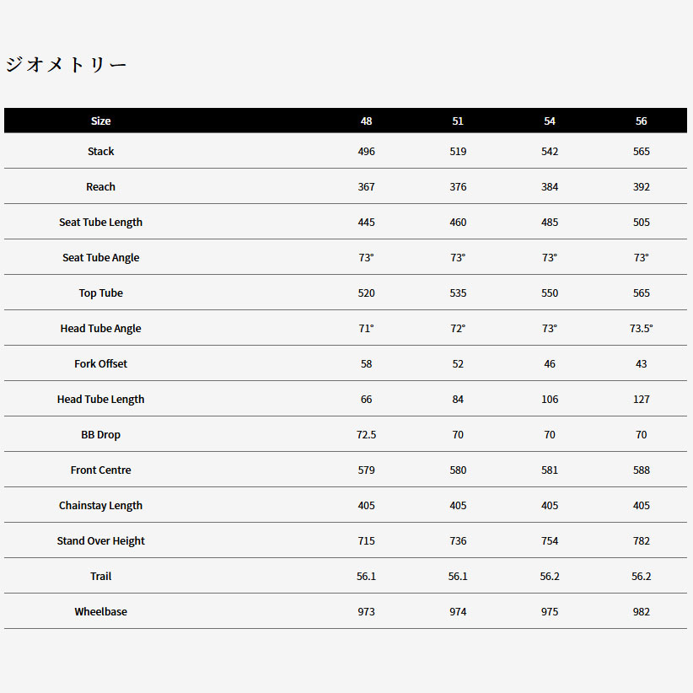This screenshot has height=693, width=693.
Task: Select the Front Centre value 580
Action: click(458, 470)
